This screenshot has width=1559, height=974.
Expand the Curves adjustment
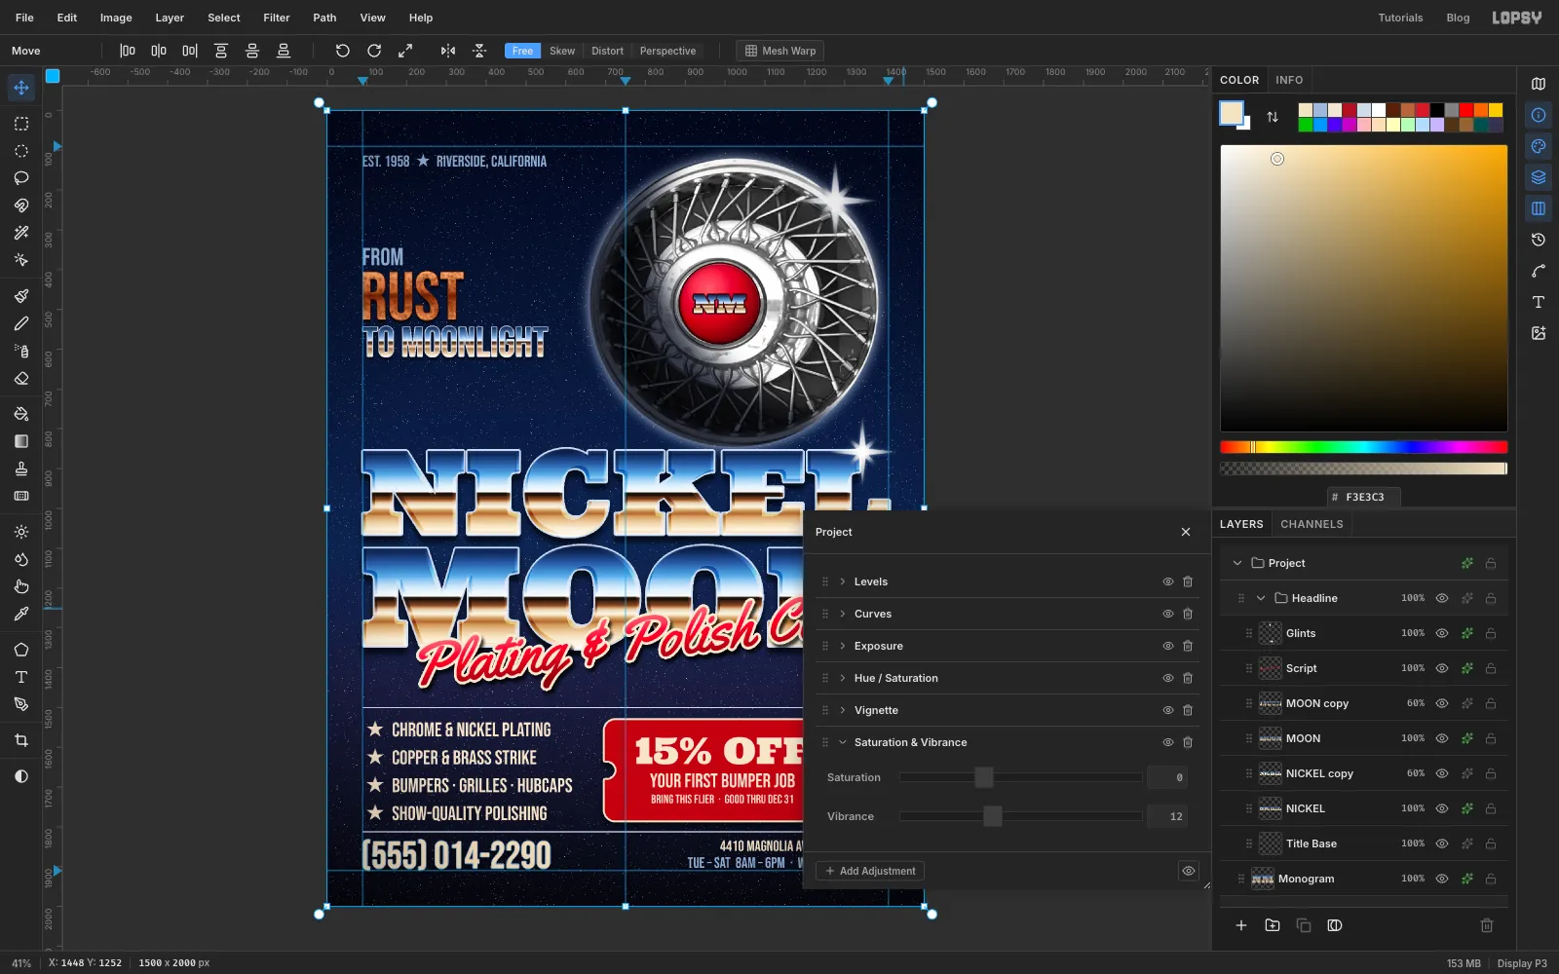click(843, 614)
